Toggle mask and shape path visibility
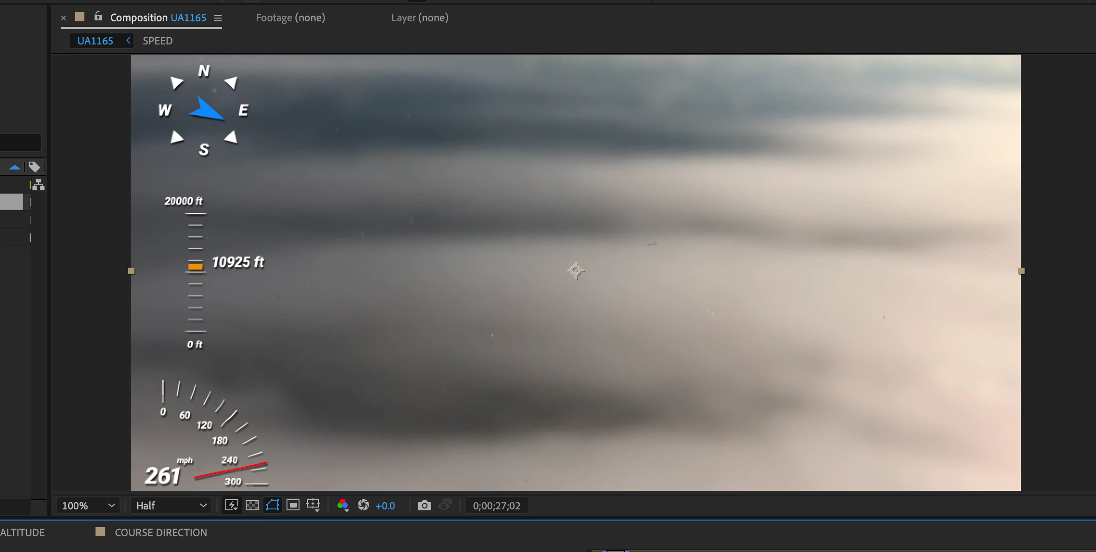 [273, 505]
